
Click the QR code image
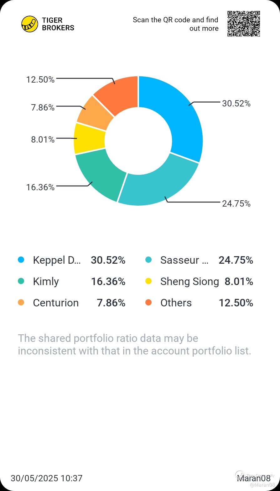(x=244, y=24)
